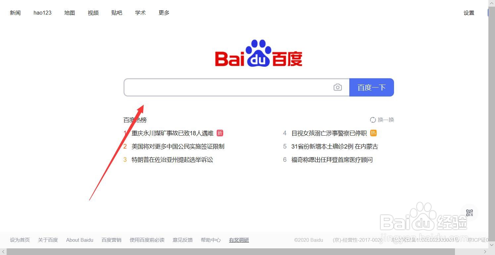
Task: Open the 更多 menu
Action: 164,13
